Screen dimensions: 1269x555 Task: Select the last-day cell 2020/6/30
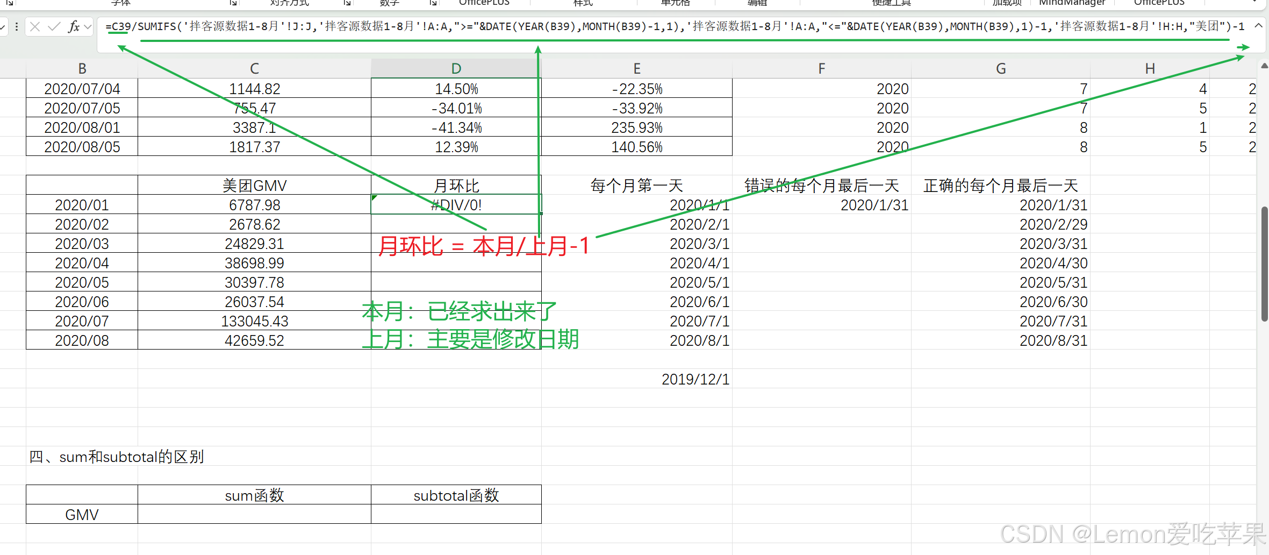coord(1001,301)
